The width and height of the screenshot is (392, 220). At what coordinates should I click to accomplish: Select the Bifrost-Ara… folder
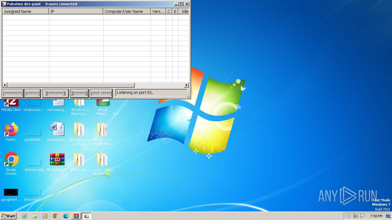80,162
